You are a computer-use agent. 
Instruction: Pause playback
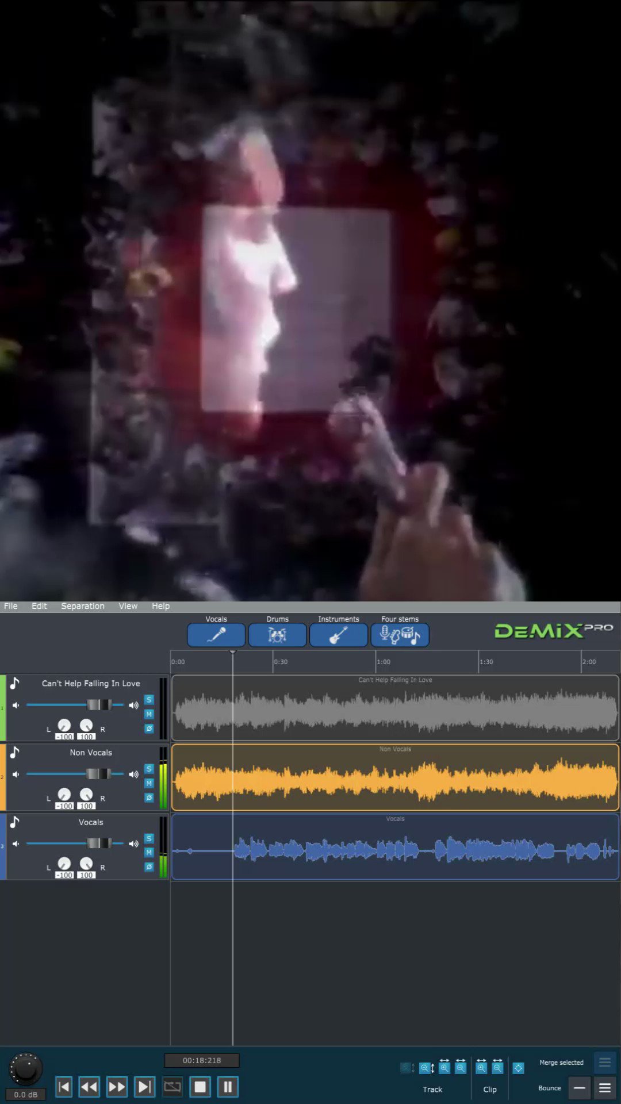[228, 1087]
